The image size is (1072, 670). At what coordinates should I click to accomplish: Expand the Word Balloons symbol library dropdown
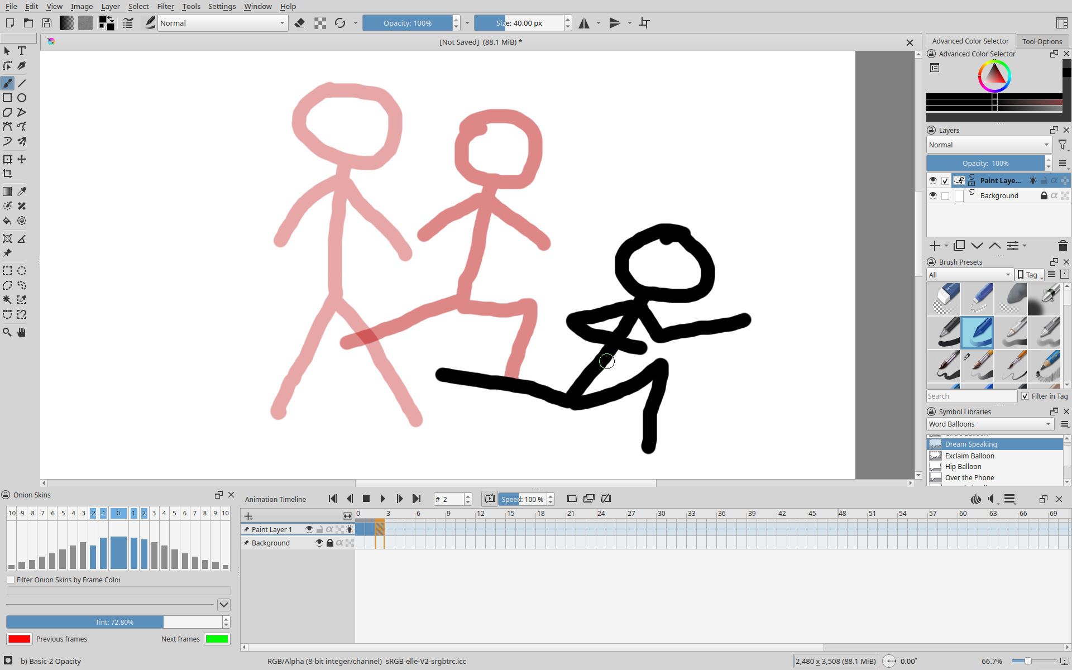tap(989, 424)
